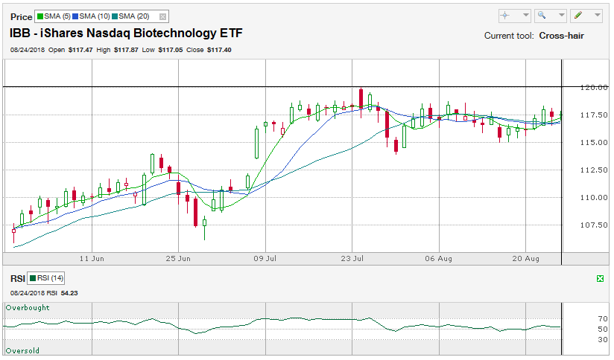Click the RSI (14) legend label

tap(50, 278)
